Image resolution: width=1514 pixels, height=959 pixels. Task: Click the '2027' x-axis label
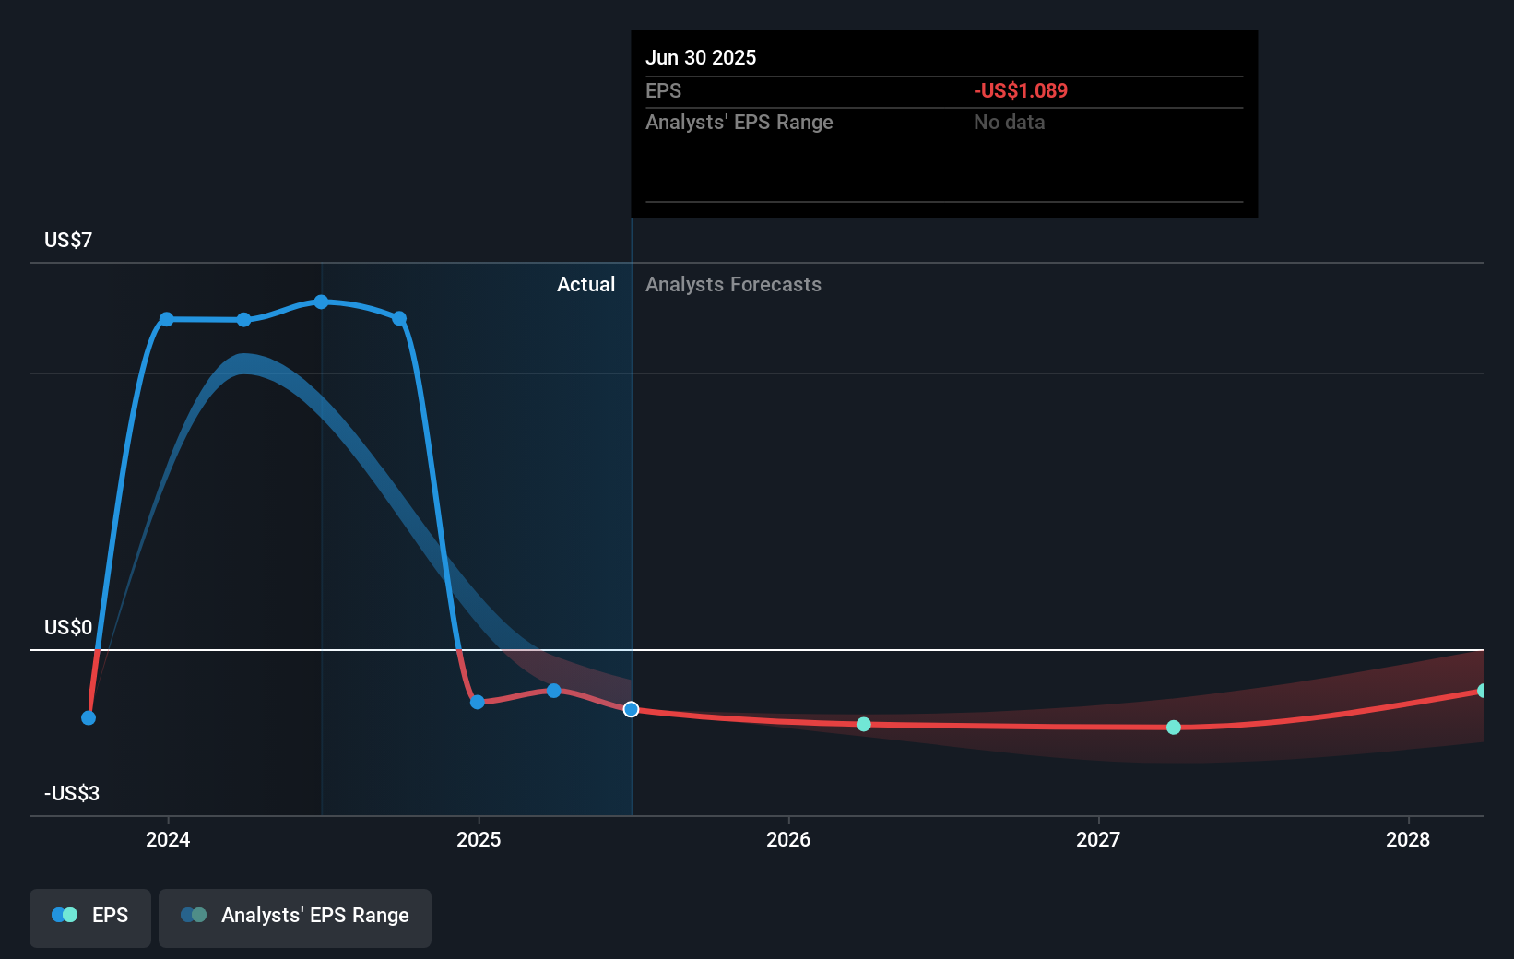coord(1098,839)
